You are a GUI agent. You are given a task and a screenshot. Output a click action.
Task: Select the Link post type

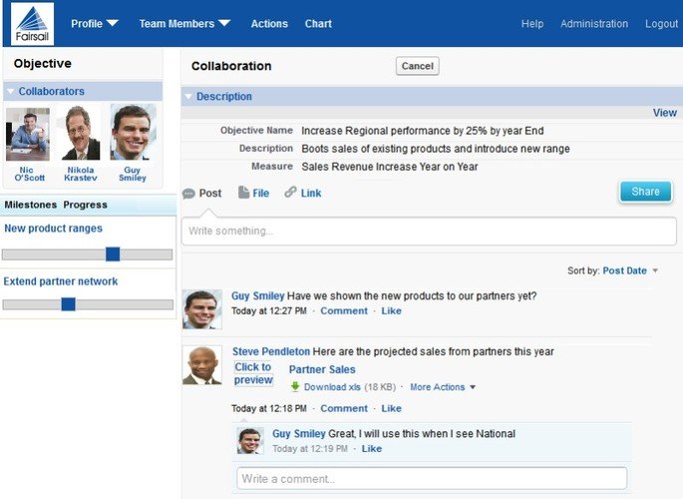[311, 193]
